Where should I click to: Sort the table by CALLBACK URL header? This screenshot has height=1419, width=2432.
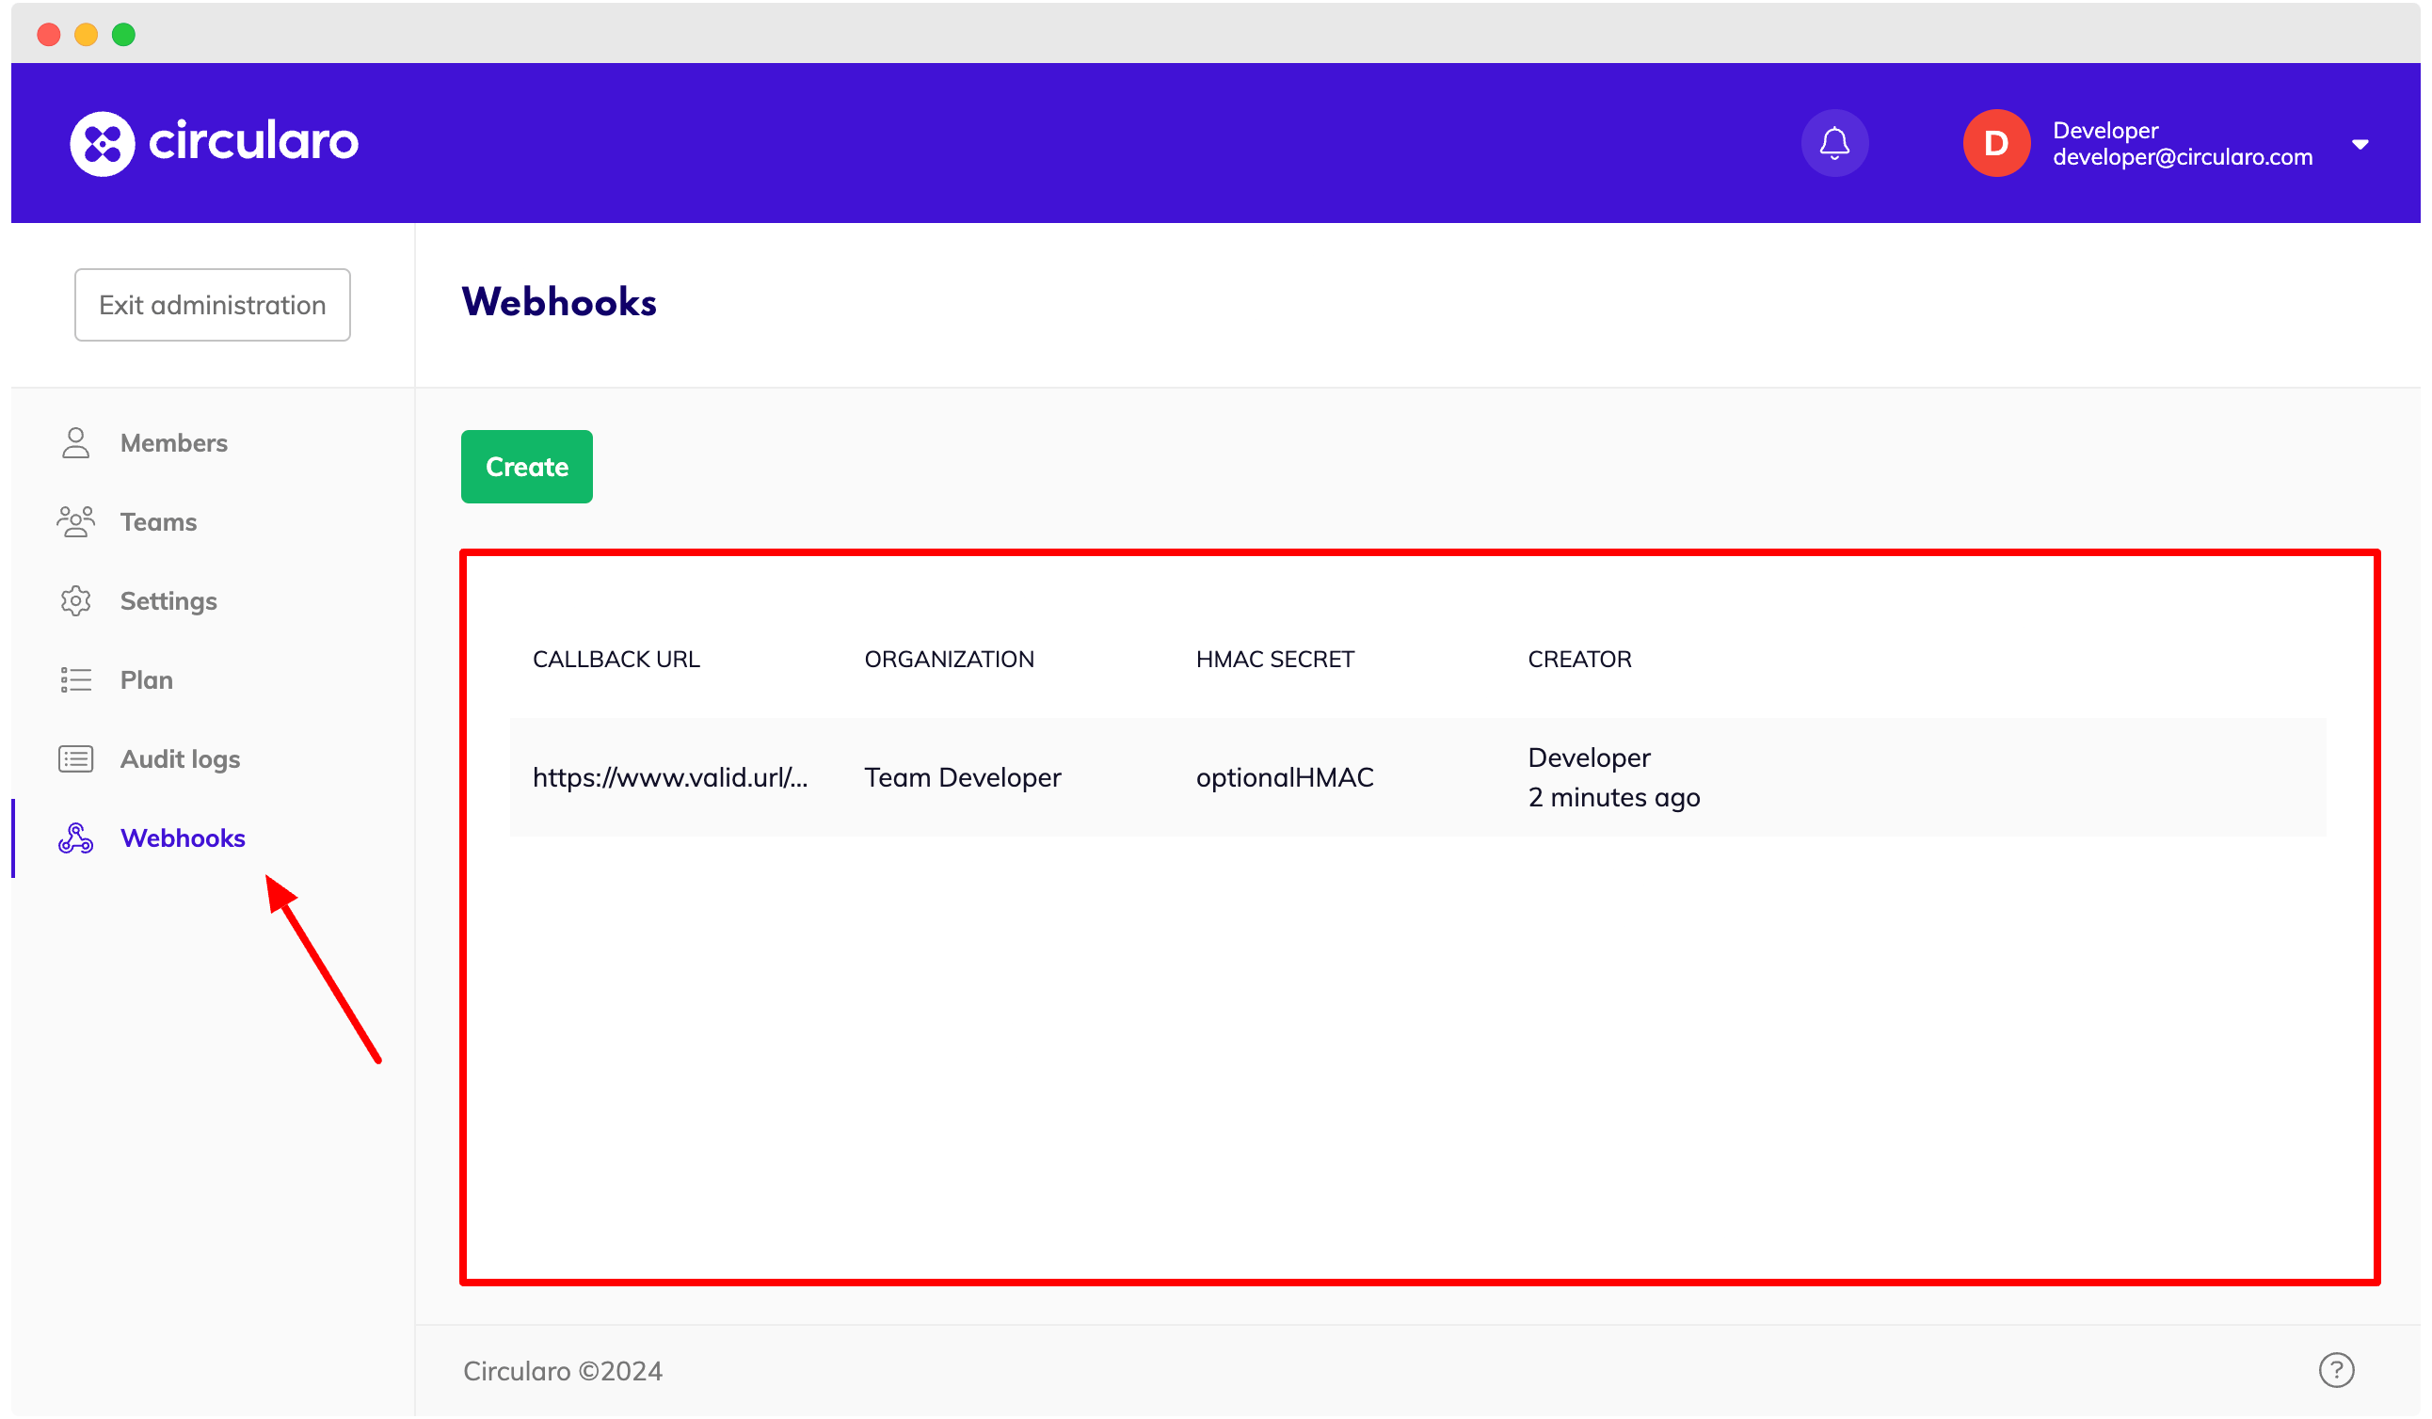tap(616, 658)
